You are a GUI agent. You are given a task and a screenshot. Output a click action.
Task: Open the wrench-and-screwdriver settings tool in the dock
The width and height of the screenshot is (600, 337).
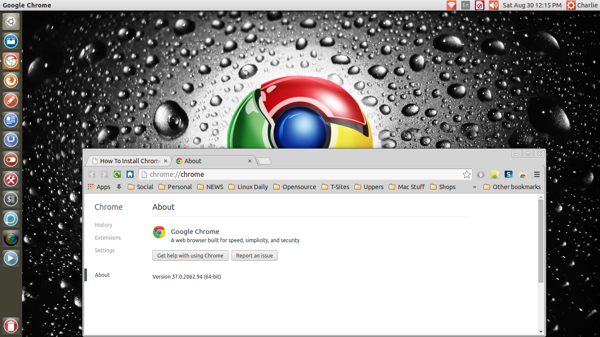click(11, 179)
